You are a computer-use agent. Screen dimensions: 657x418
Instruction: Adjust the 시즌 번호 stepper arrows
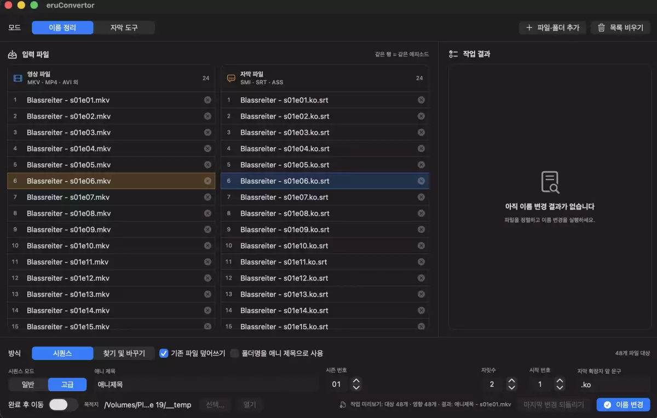pos(356,385)
